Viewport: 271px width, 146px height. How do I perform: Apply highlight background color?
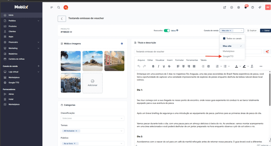click(244, 66)
